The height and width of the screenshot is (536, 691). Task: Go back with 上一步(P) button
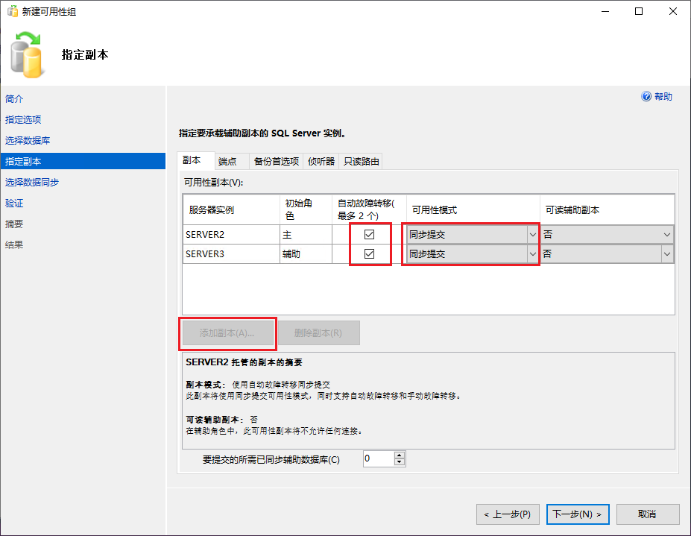click(508, 514)
